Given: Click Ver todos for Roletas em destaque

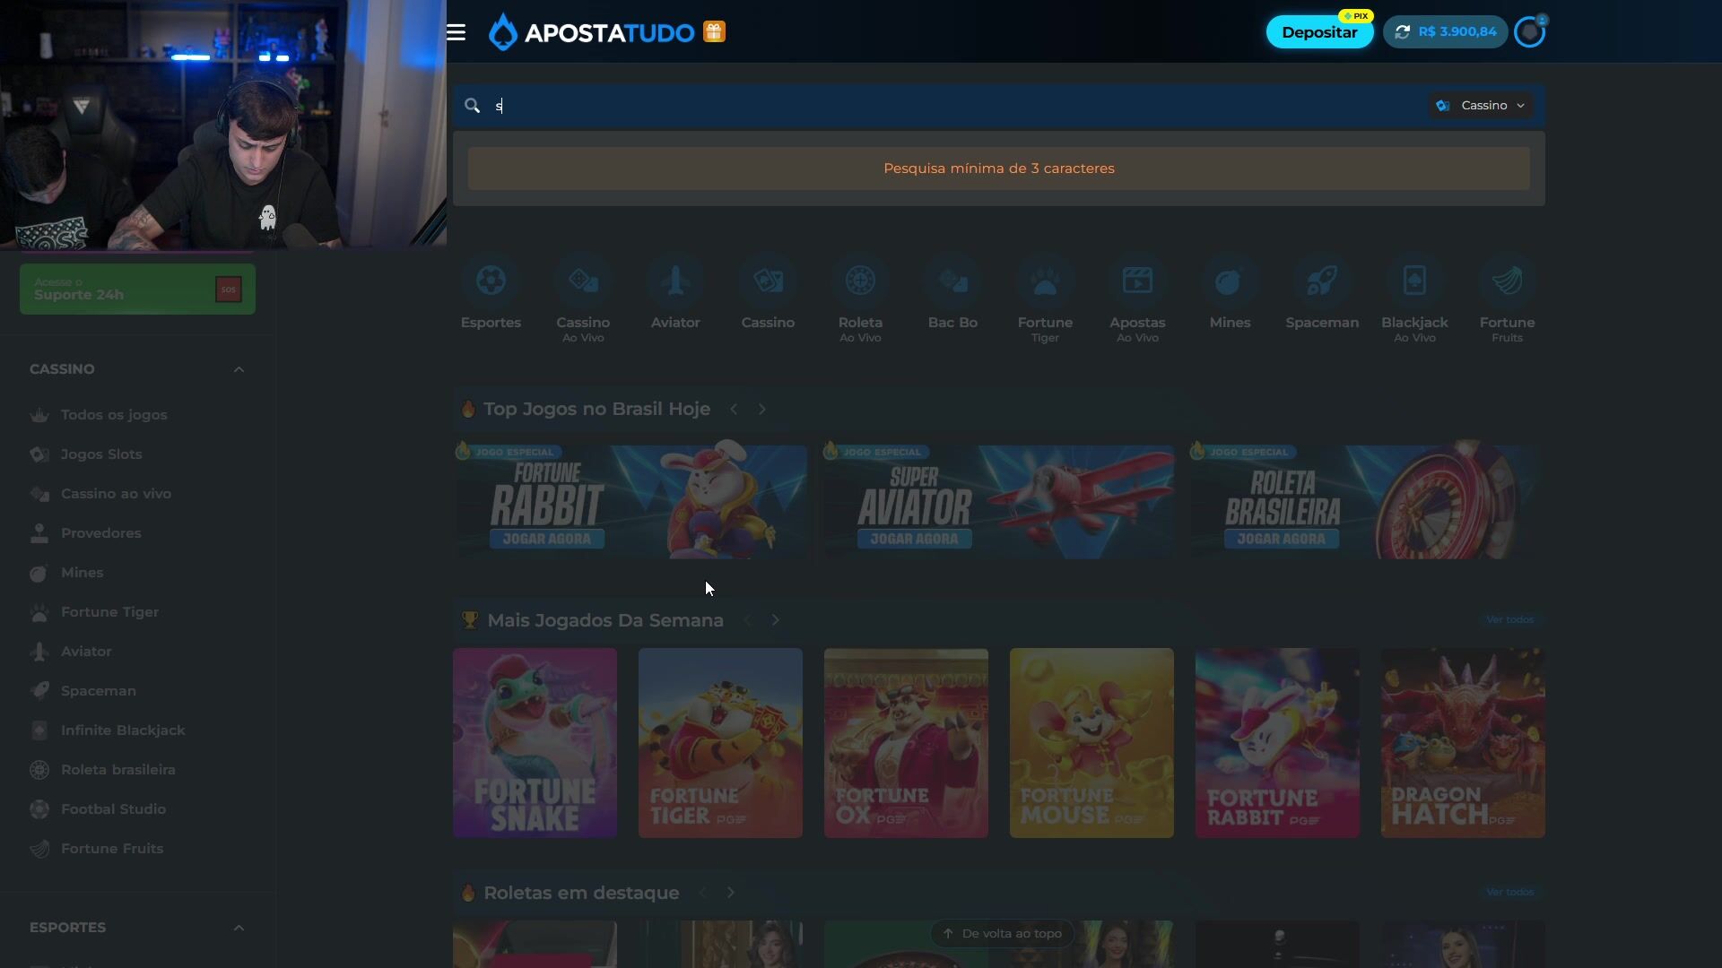Looking at the screenshot, I should [1509, 892].
